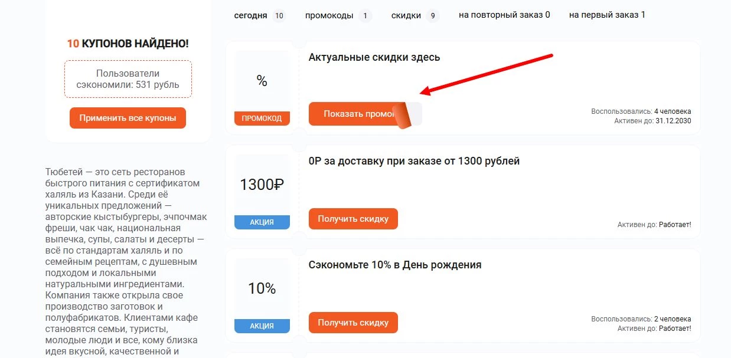Image resolution: width=731 pixels, height=358 pixels.
Task: Click the orange ПРОМОКОД badge
Action: [262, 118]
